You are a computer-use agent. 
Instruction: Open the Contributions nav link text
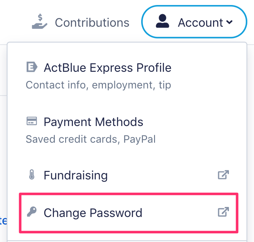92,23
